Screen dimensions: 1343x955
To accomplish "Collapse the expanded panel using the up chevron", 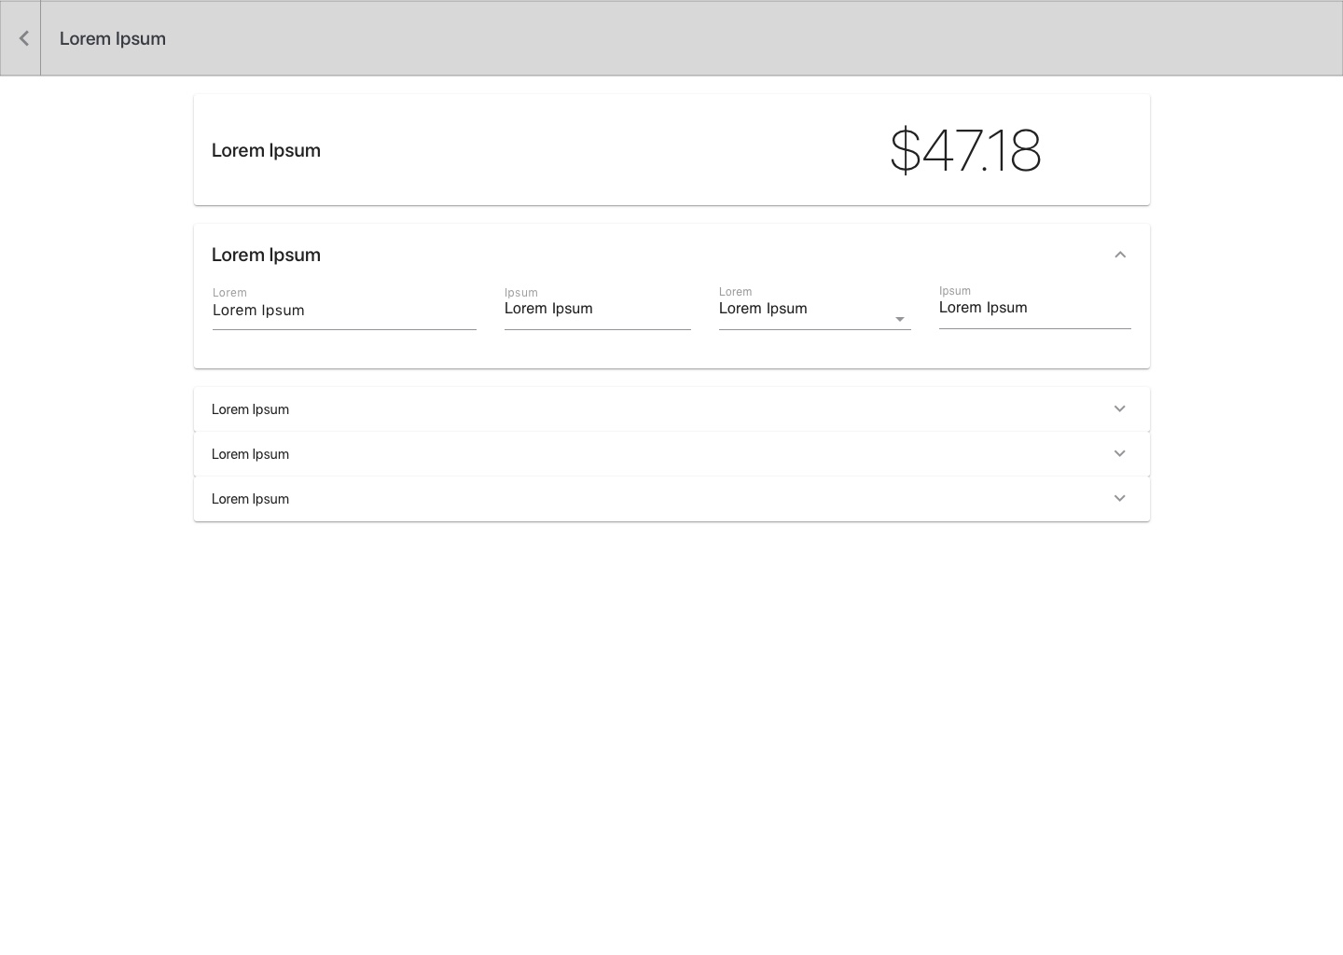I will [x=1120, y=255].
